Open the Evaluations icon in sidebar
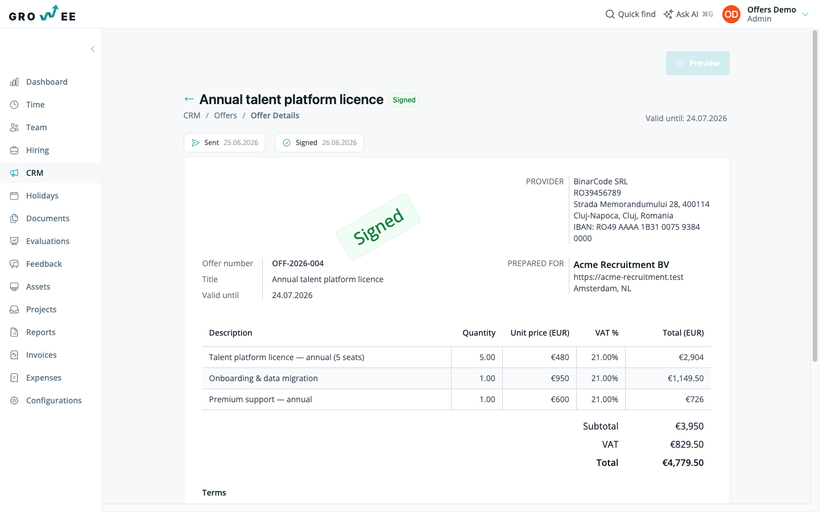The width and height of the screenshot is (819, 512). click(14, 241)
